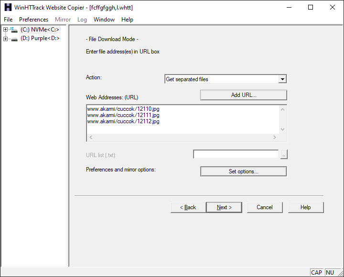Click URL box scroll right arrow
Image resolution: width=344 pixels, height=277 pixels.
point(274,137)
